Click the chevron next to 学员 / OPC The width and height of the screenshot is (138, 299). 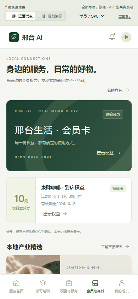click(103, 16)
